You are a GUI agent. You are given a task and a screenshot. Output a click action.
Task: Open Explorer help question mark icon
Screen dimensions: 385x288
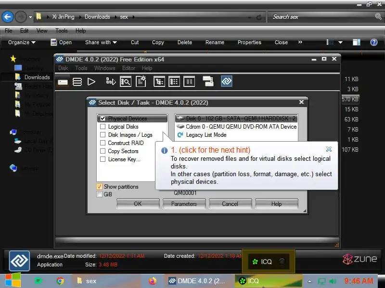pyautogui.click(x=374, y=42)
